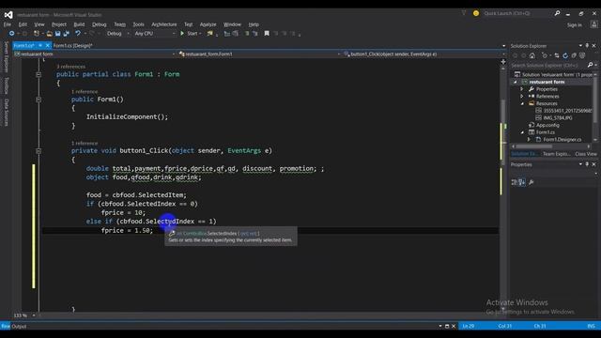Open button1_Click member navigation dropdown

[503, 54]
